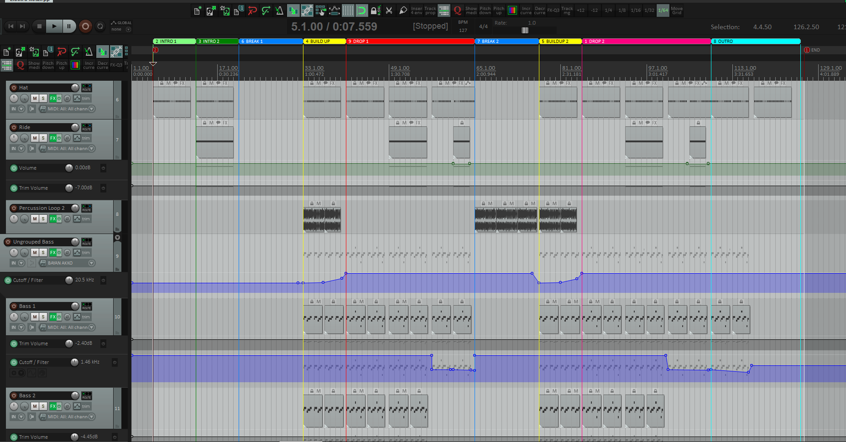The width and height of the screenshot is (846, 442).
Task: Toggle the metronome icon
Action: 280,10
